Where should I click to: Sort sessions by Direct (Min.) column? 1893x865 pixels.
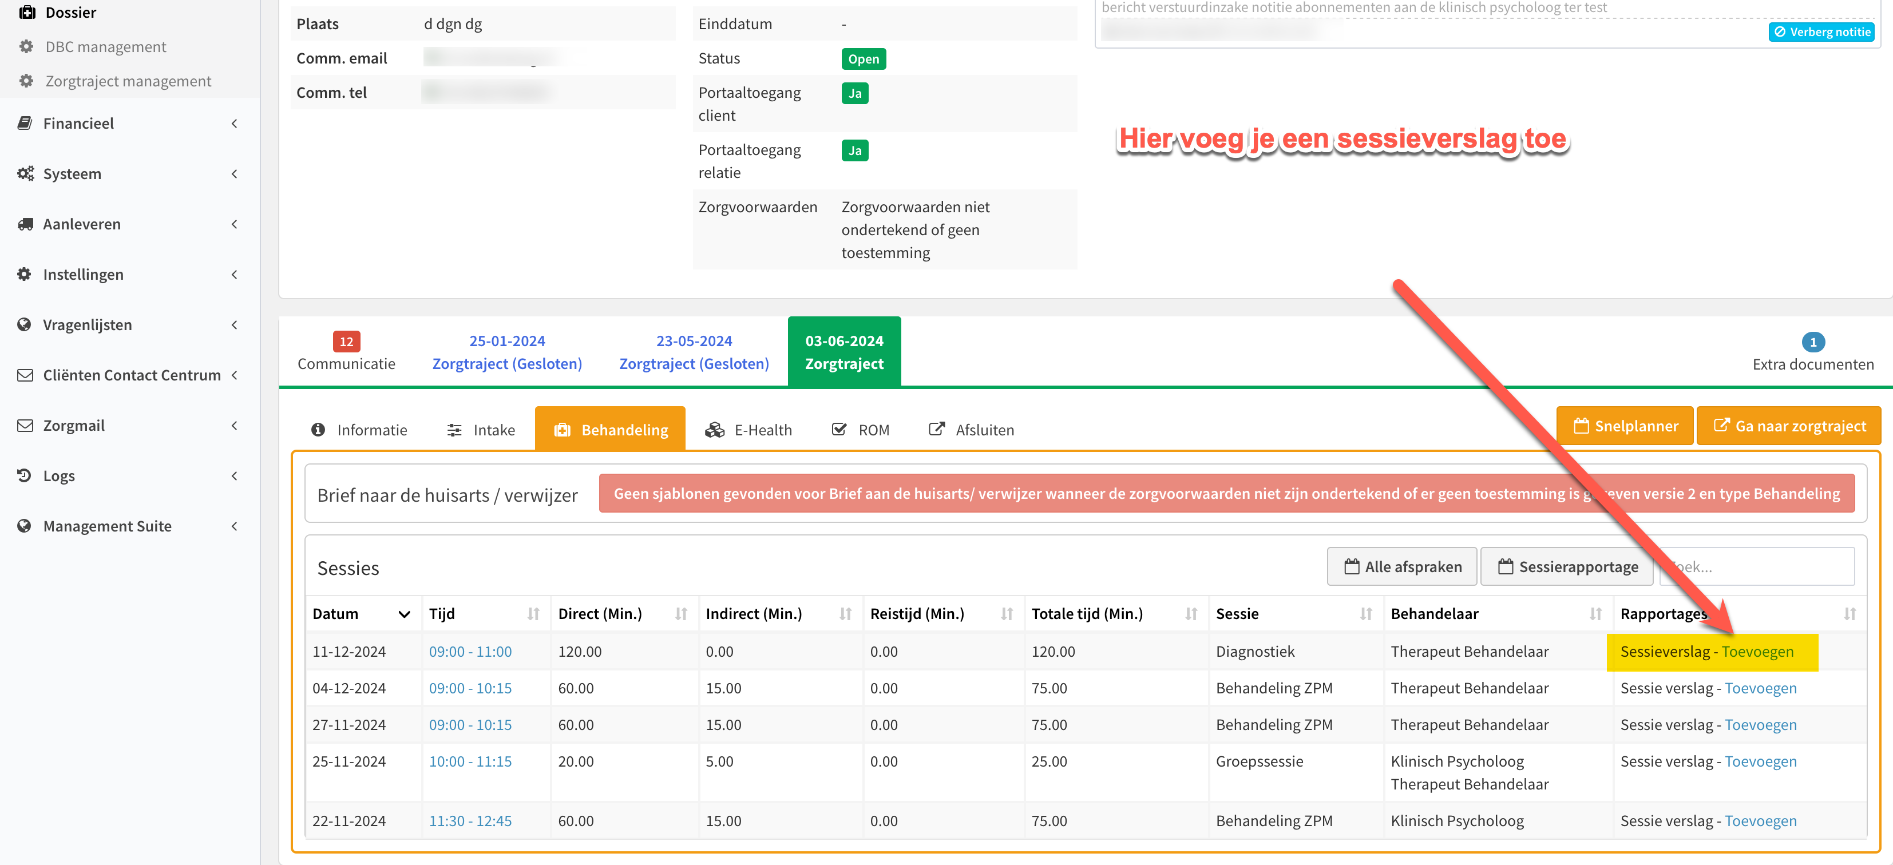pyautogui.click(x=625, y=614)
